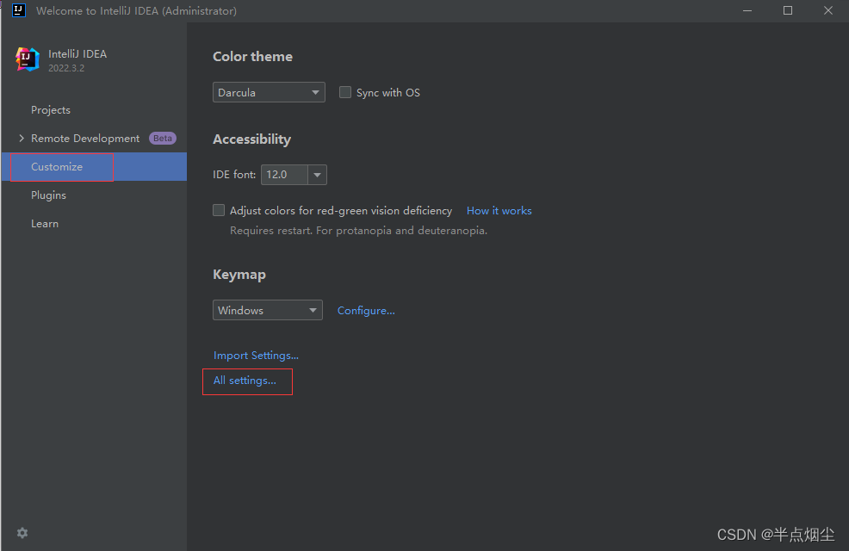
Task: Minimize the Welcome window
Action: pos(747,11)
